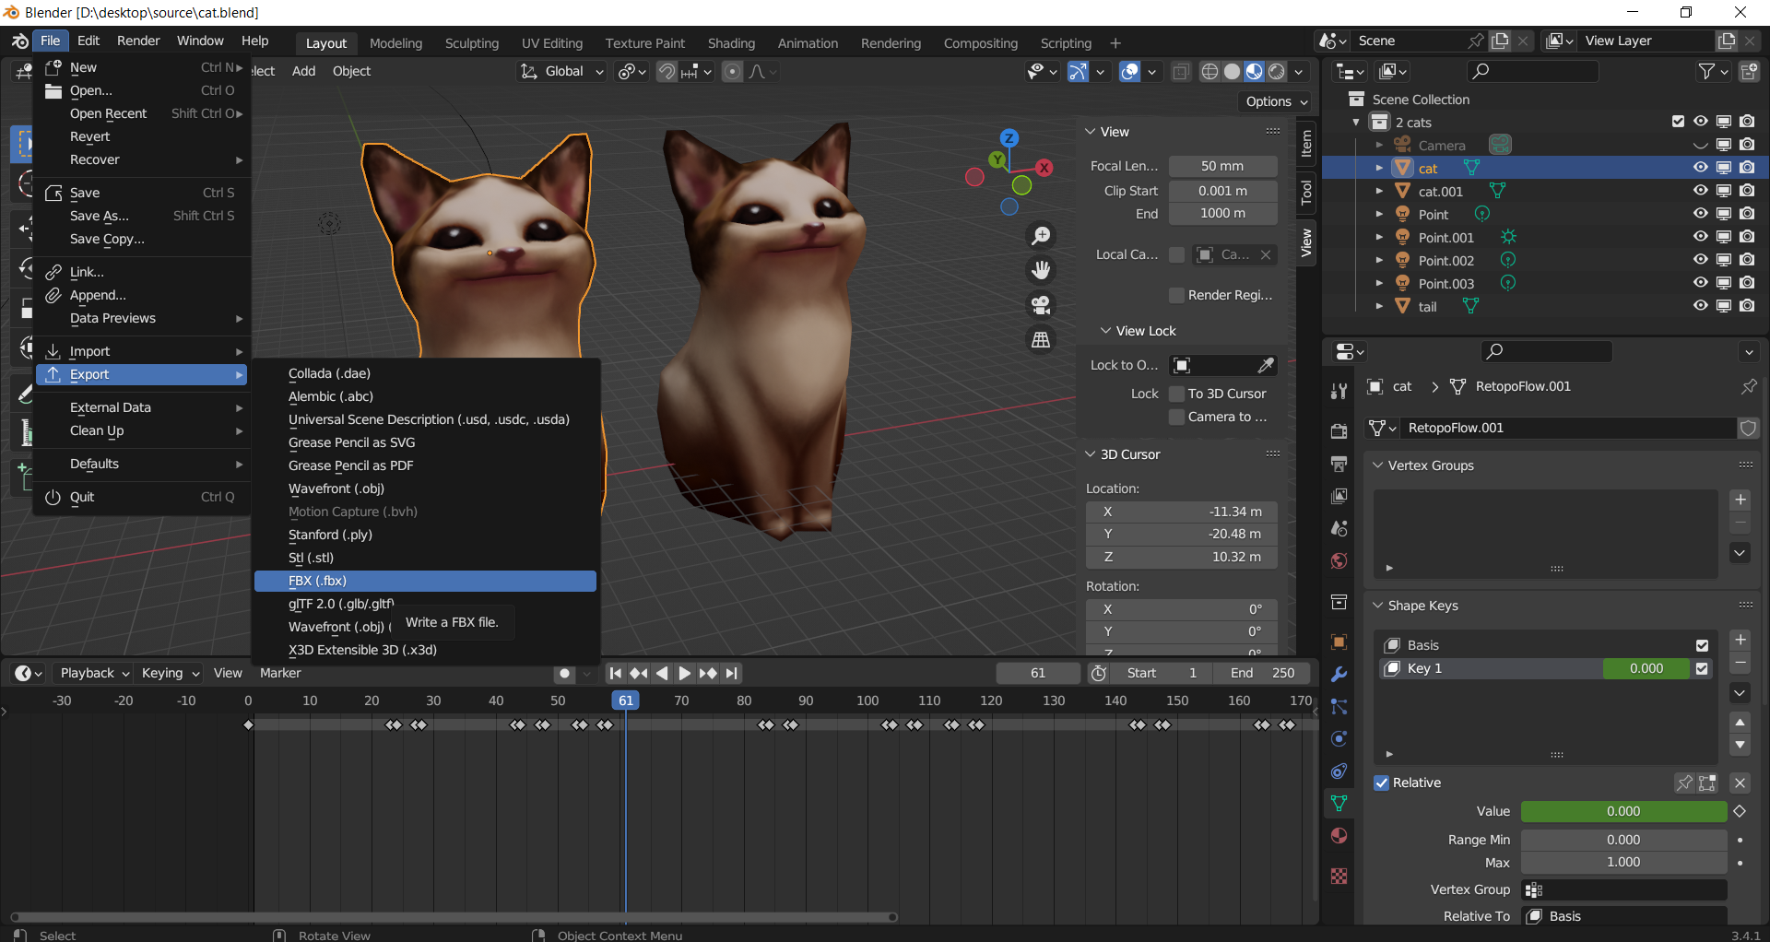Toggle snapping magnet icon
Viewport: 1770px width, 942px height.
pyautogui.click(x=666, y=72)
